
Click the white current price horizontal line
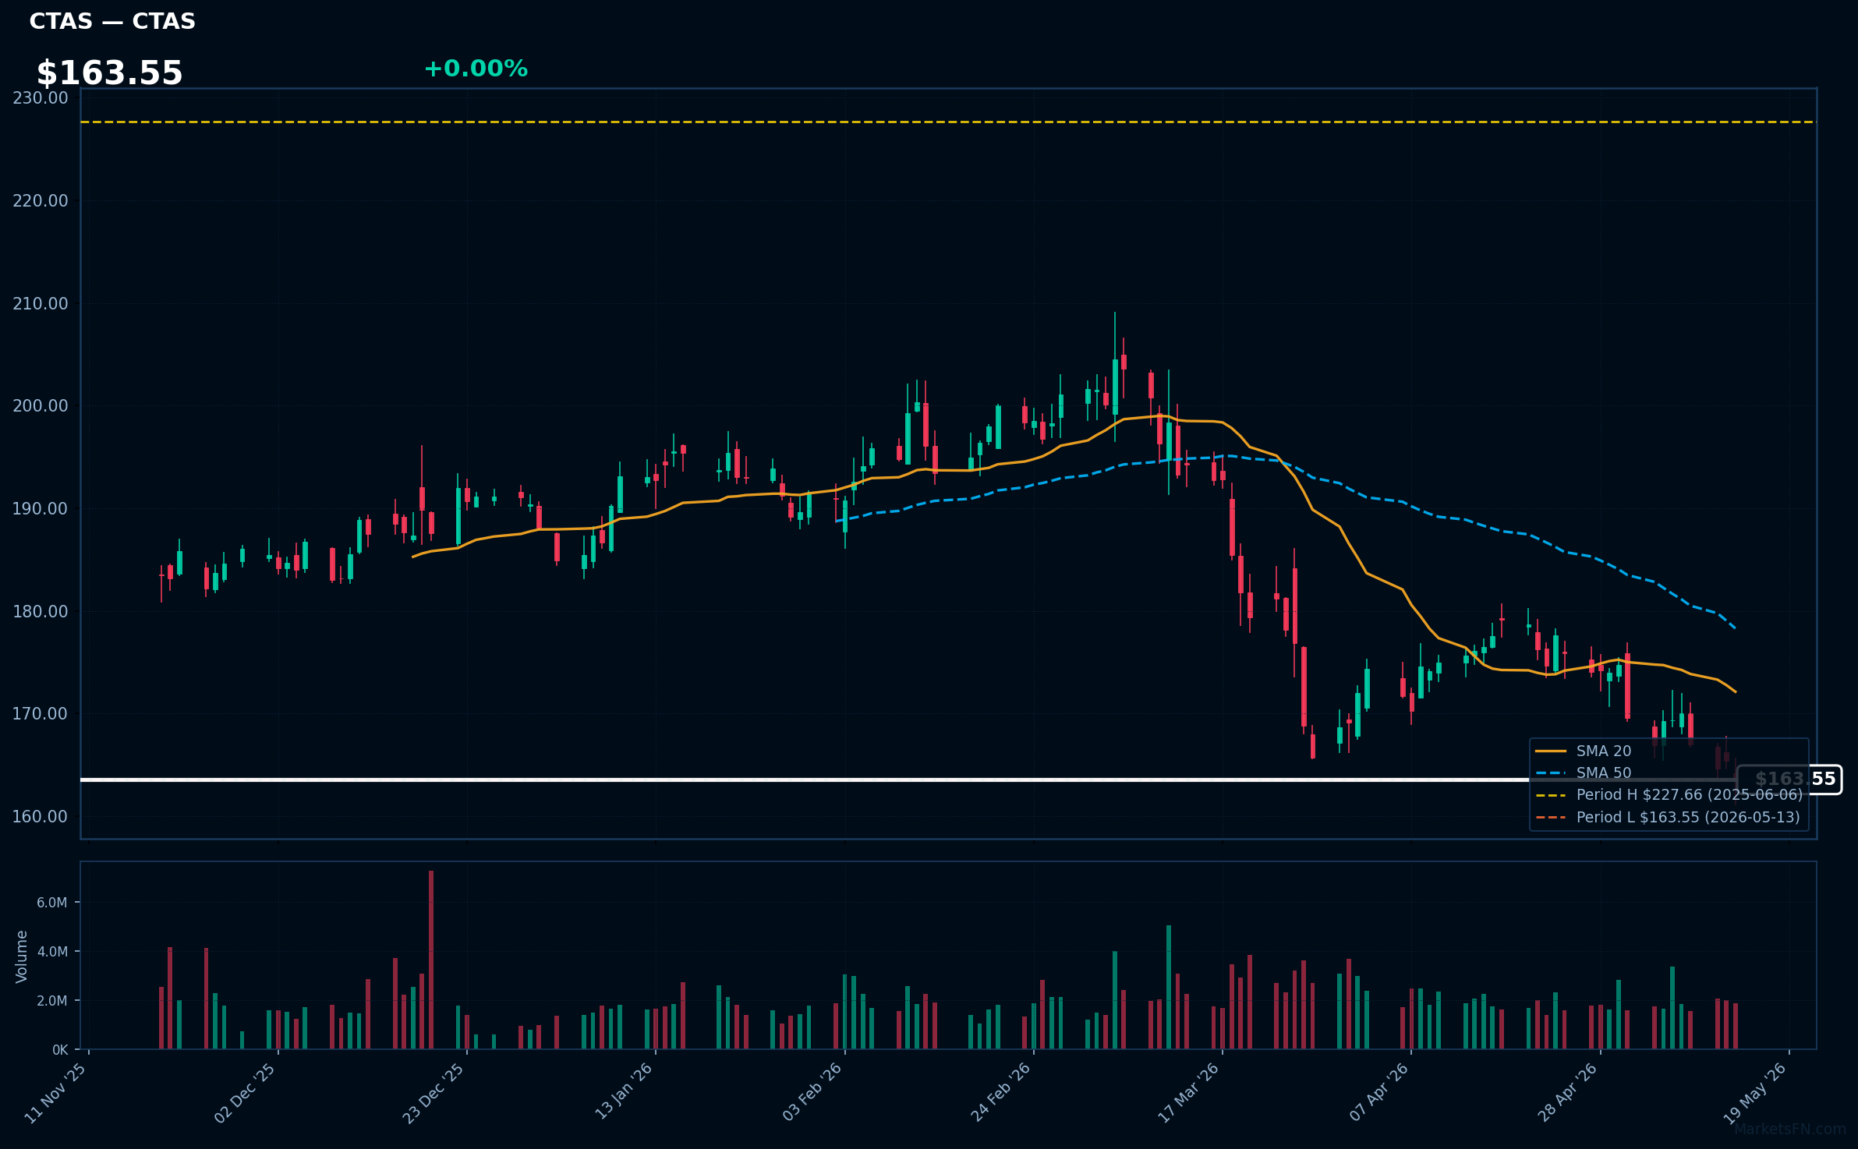pos(908,780)
